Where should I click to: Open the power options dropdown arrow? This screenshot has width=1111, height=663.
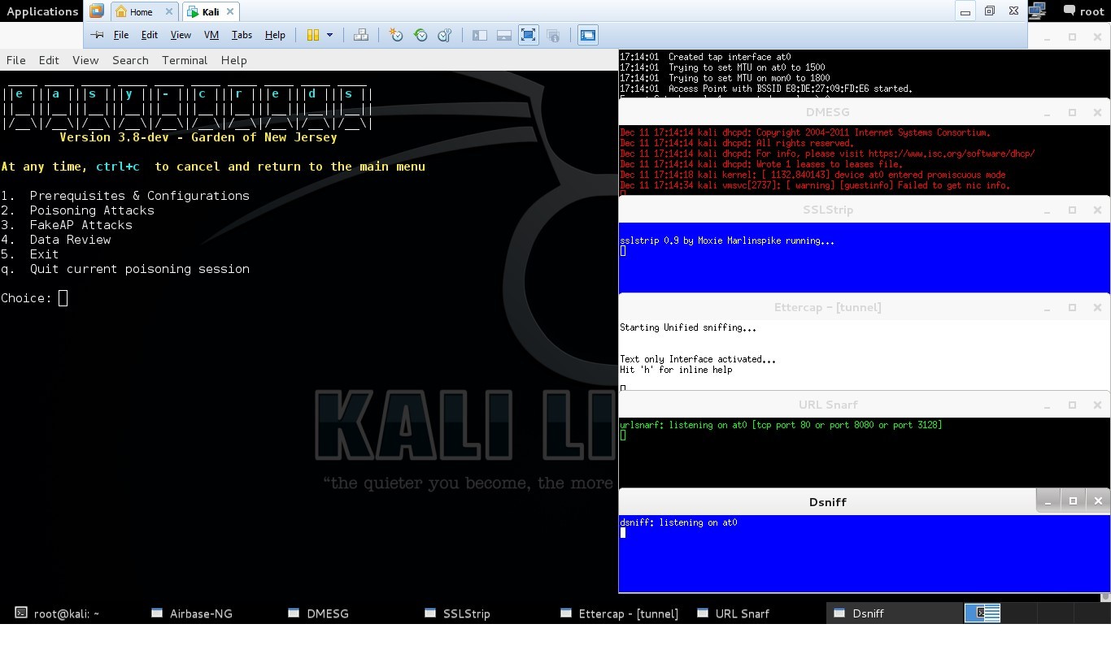(x=329, y=35)
